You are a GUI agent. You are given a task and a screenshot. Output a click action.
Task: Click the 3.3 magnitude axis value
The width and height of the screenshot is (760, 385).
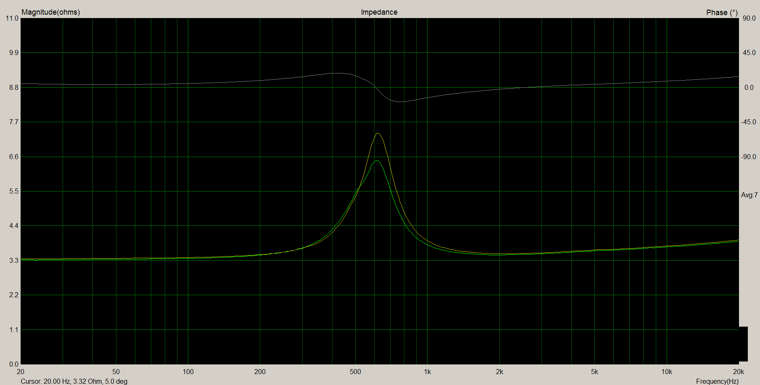coord(14,260)
